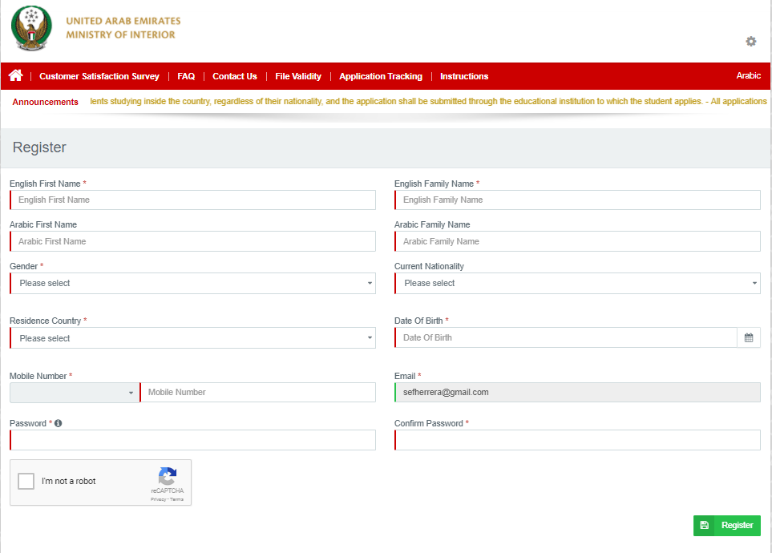The width and height of the screenshot is (772, 553).
Task: Click the reCAPTCHA logo
Action: (168, 476)
